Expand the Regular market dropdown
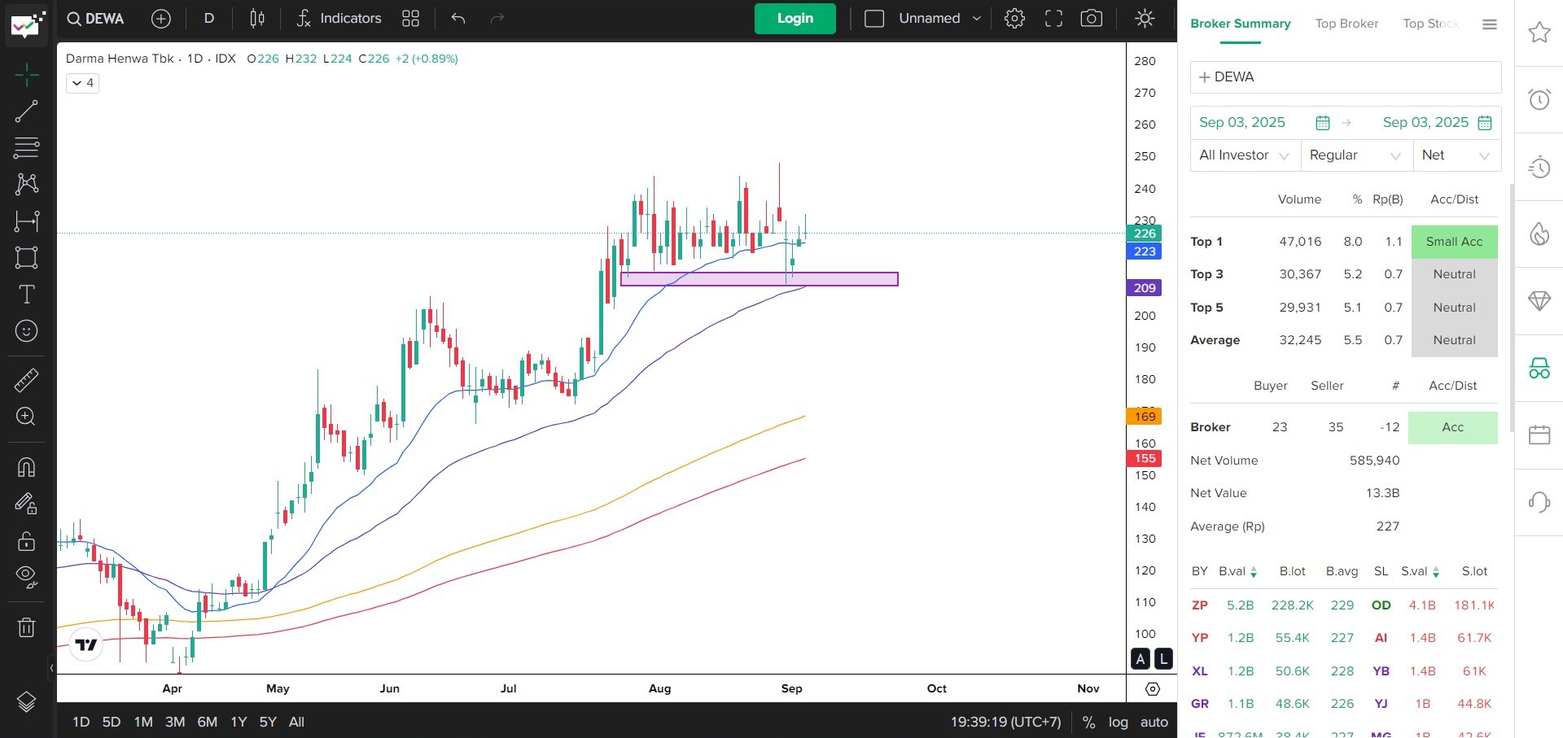 point(1355,155)
